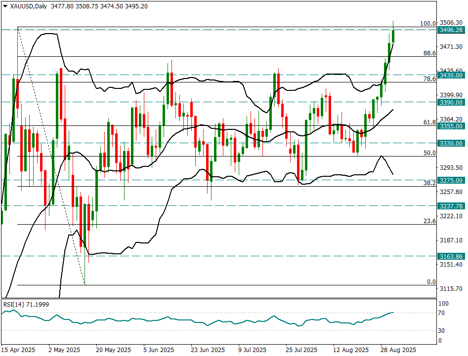The width and height of the screenshot is (468, 356).
Task: Select the 3355.00 price level label
Action: pos(451,126)
